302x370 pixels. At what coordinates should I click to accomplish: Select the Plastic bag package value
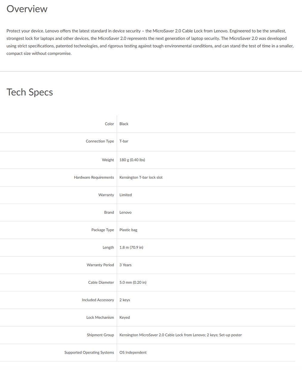(128, 230)
